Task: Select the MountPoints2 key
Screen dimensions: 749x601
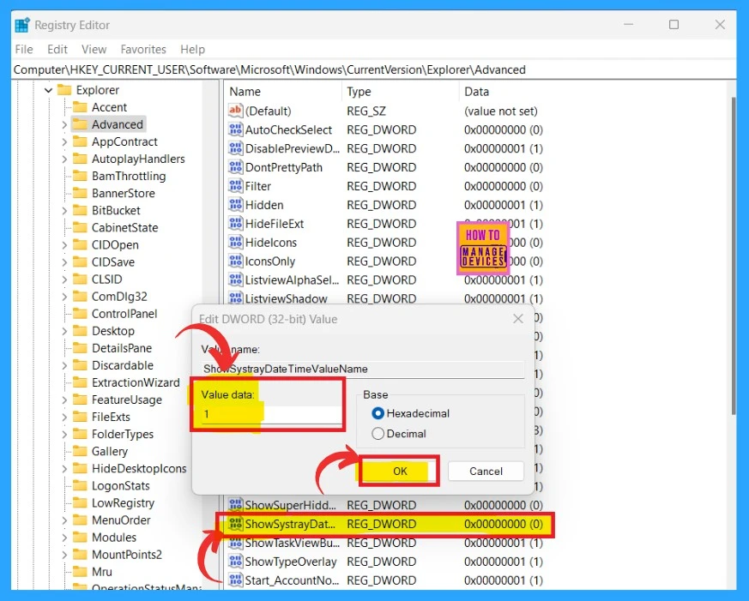Action: tap(127, 554)
